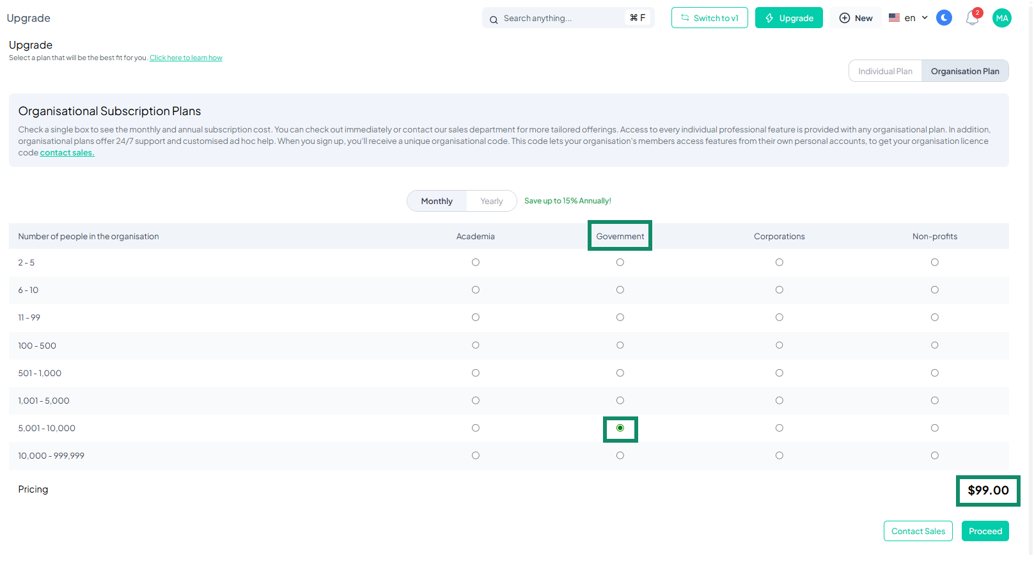Click the Switch to v1 button
Screen dimensions: 1034x577
tap(709, 18)
